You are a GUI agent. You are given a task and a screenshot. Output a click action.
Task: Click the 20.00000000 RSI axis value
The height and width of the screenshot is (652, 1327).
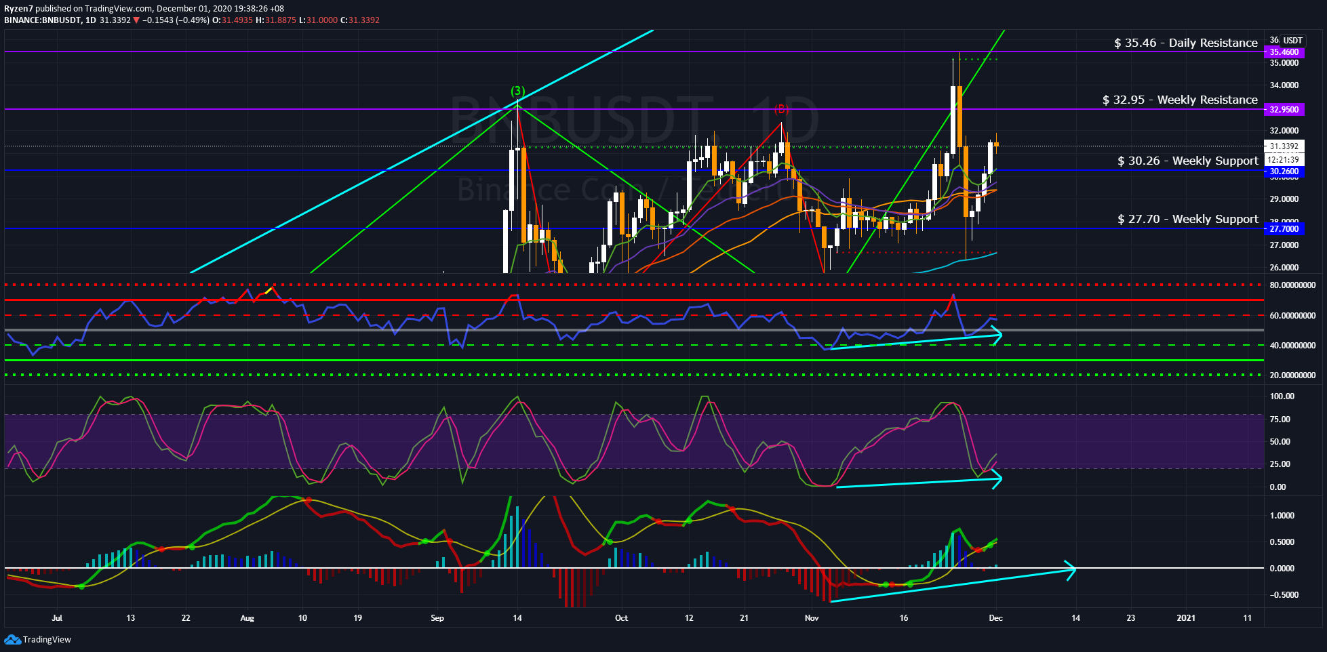click(x=1292, y=375)
